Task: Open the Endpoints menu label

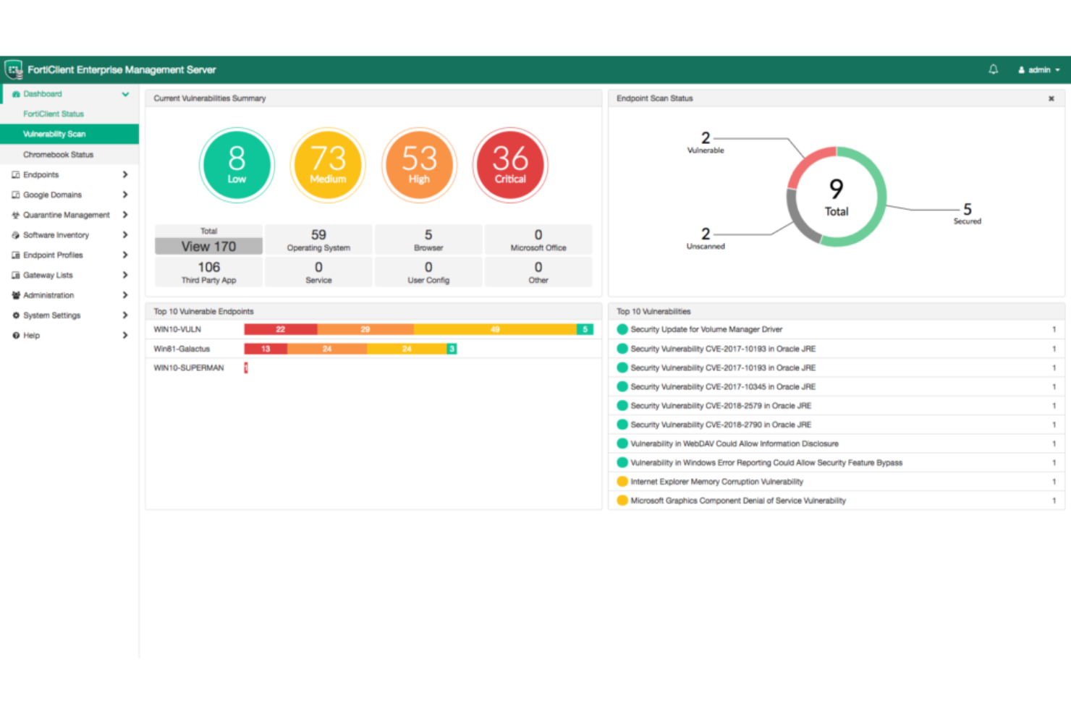Action: click(x=41, y=174)
